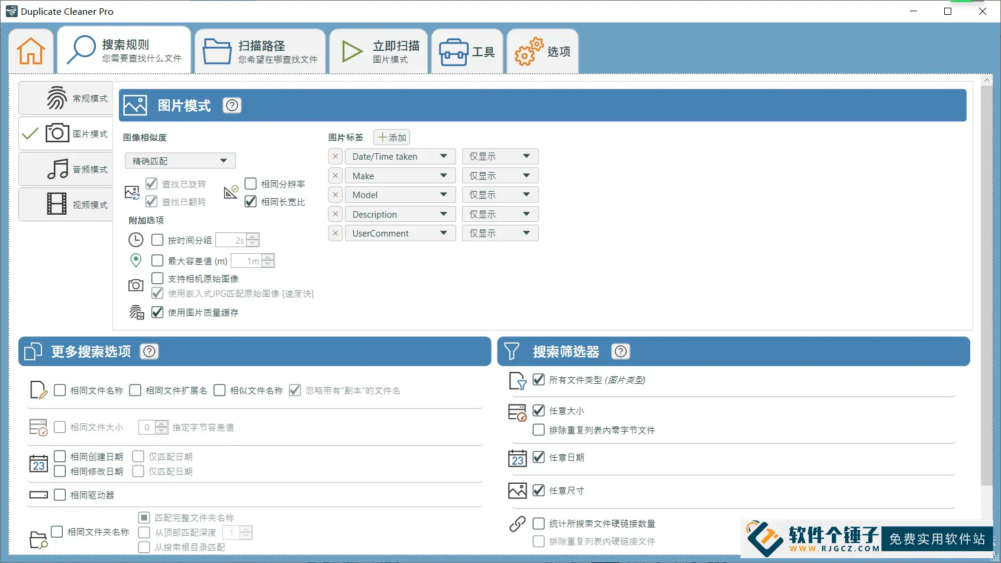Open the 精确匹配 similarity dropdown
Viewport: 1001px width, 563px height.
[x=180, y=161]
